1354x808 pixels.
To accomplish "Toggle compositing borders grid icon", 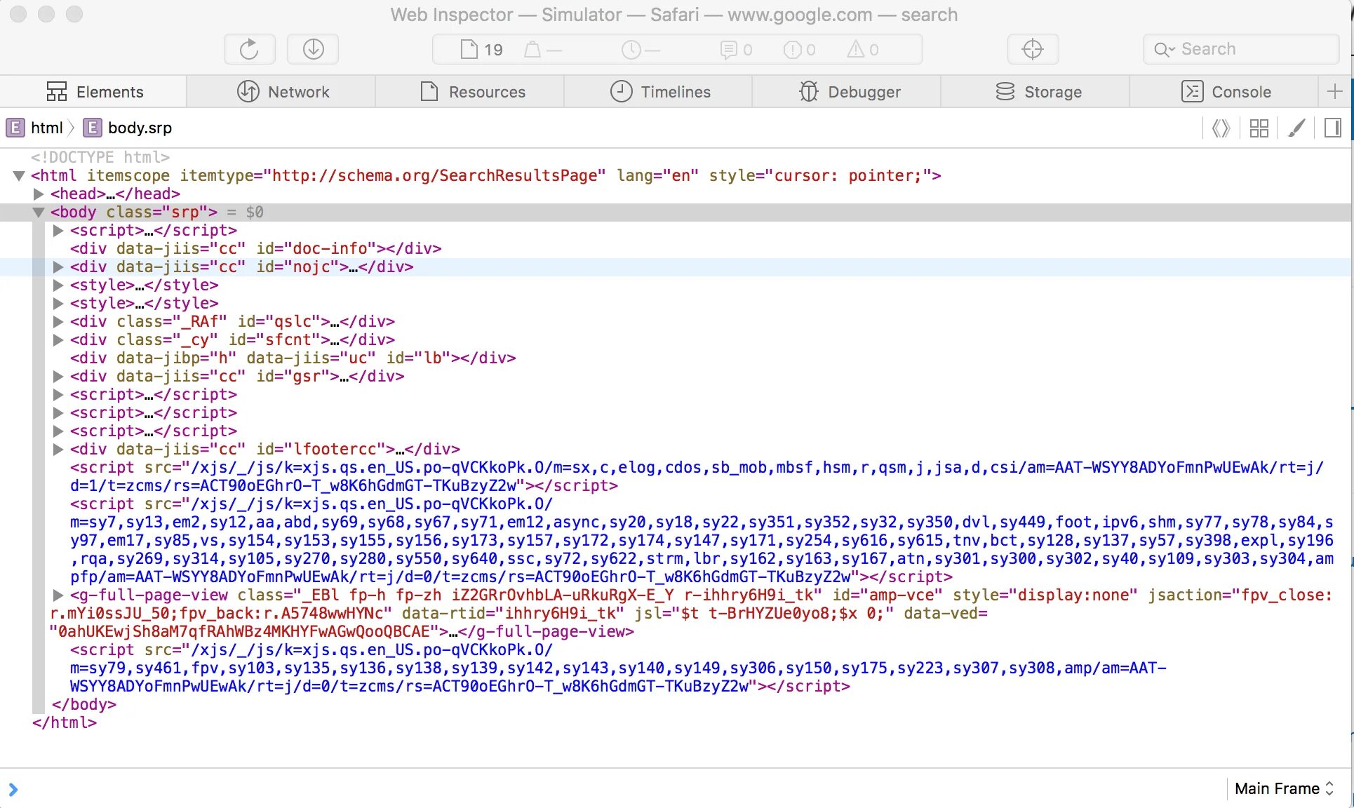I will [x=1259, y=128].
